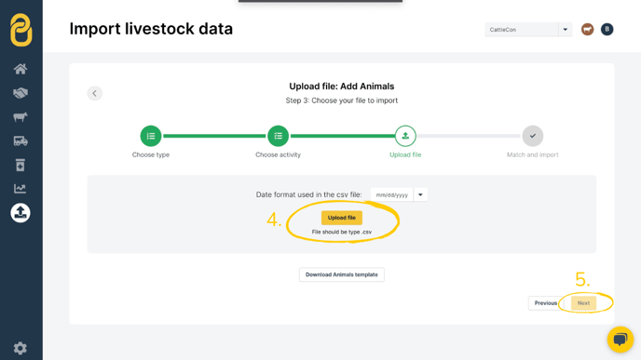Click the mm/dd/yyyy date format field
This screenshot has height=360, width=641.
tap(392, 194)
